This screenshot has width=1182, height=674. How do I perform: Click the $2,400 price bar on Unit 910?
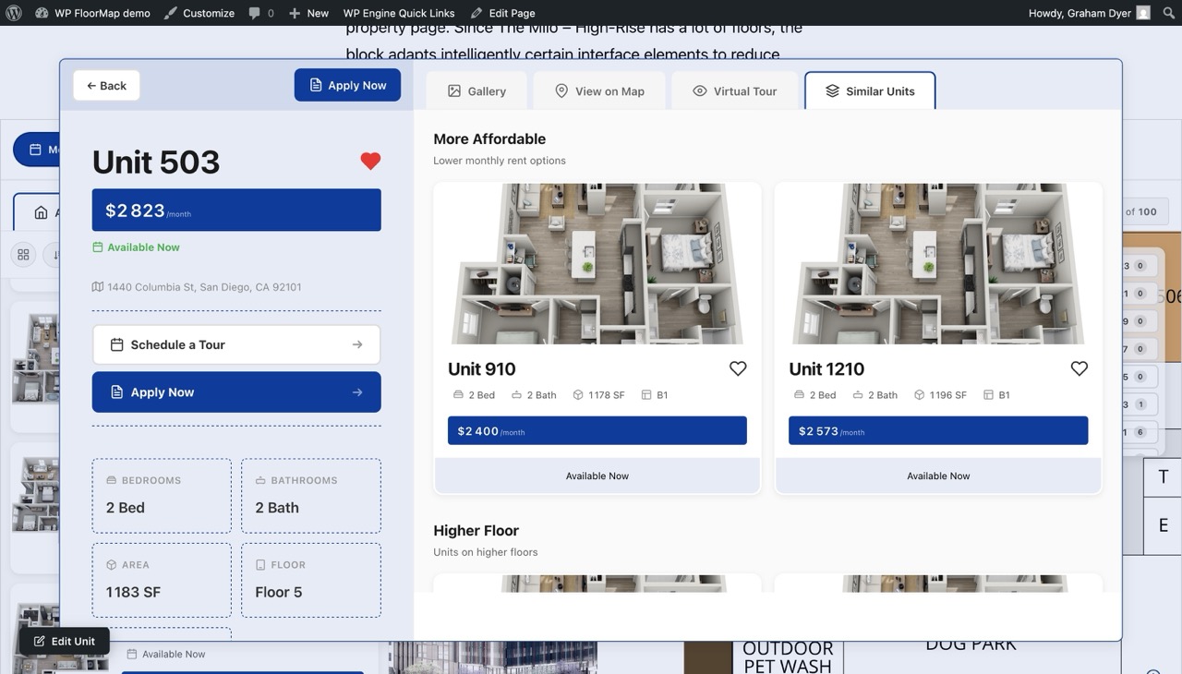click(x=597, y=430)
